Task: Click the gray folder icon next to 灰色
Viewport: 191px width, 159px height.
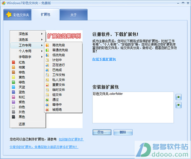Action: (13, 112)
